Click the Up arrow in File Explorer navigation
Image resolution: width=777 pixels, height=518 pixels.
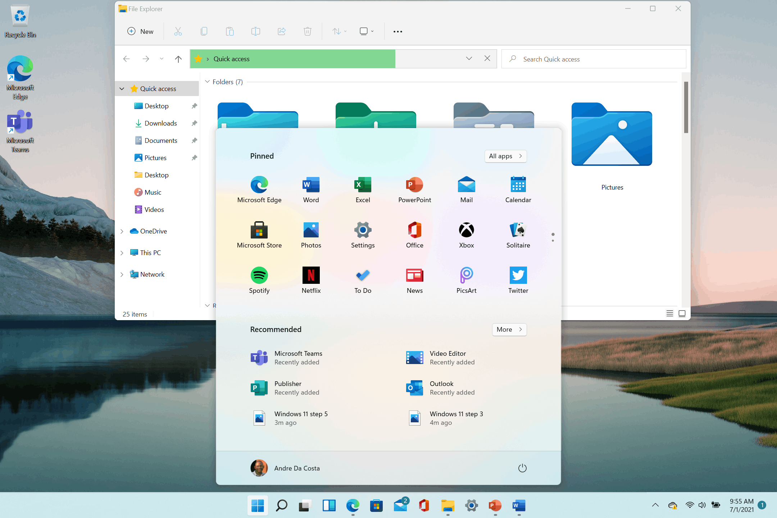(x=178, y=59)
